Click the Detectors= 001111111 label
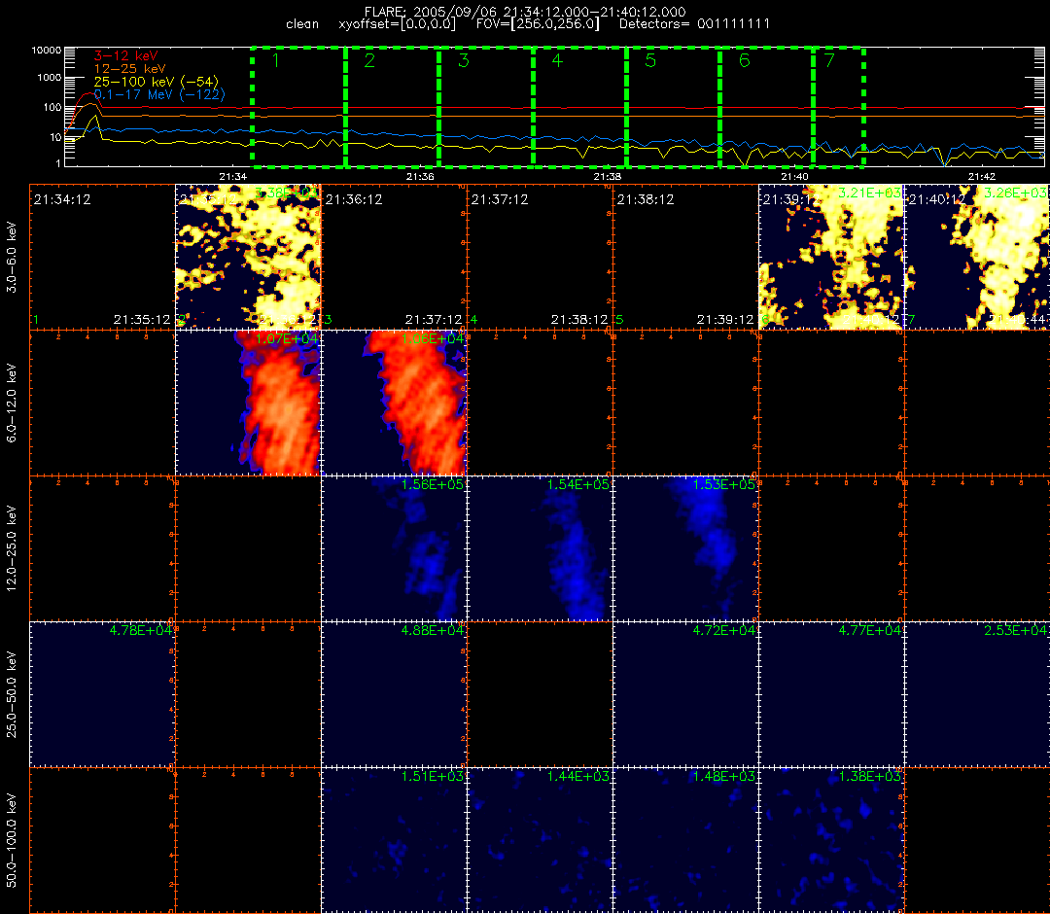Image resolution: width=1050 pixels, height=914 pixels. [x=694, y=24]
